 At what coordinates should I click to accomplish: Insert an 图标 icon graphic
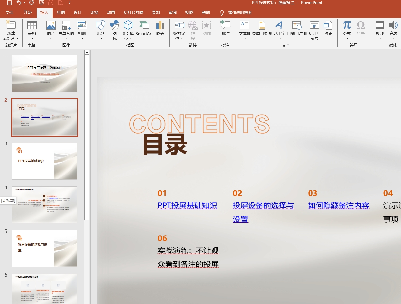pyautogui.click(x=115, y=30)
